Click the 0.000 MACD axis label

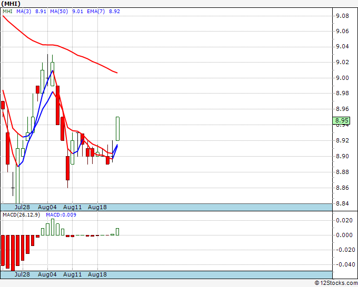(x=344, y=235)
